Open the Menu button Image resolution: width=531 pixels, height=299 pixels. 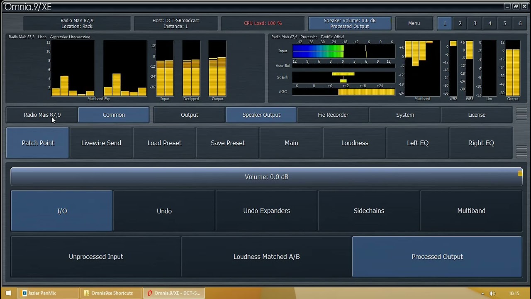[x=414, y=23]
